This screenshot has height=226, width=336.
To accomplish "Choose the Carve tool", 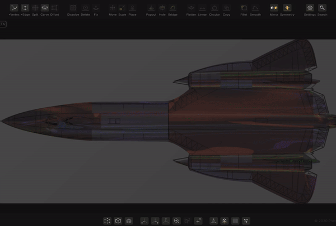I will click(45, 10).
